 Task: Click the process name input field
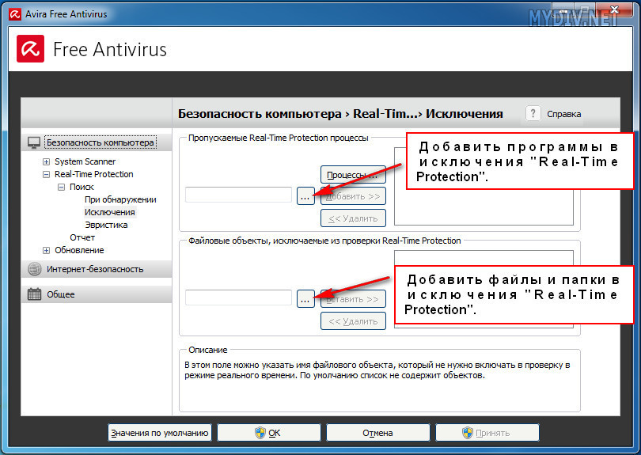pyautogui.click(x=238, y=195)
